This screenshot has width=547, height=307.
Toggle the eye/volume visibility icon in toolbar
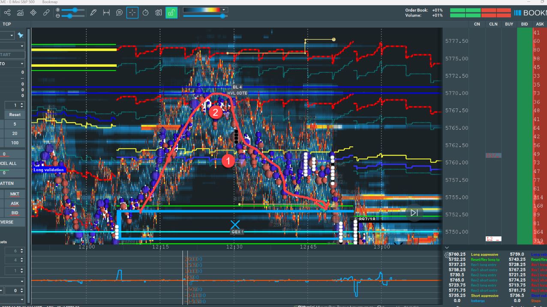[158, 12]
